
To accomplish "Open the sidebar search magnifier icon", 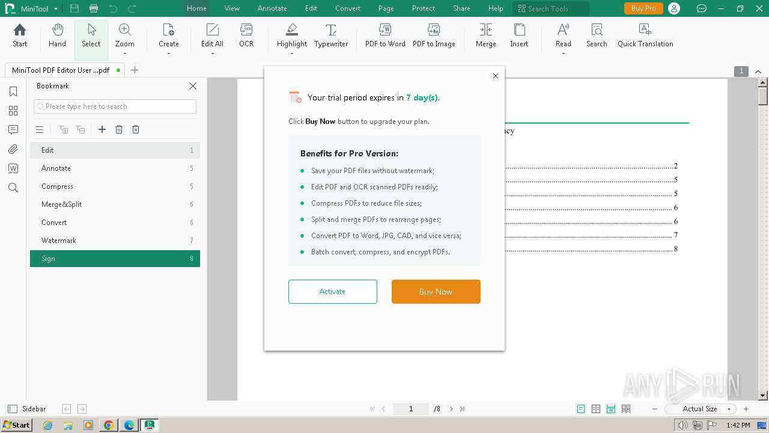I will [x=13, y=188].
